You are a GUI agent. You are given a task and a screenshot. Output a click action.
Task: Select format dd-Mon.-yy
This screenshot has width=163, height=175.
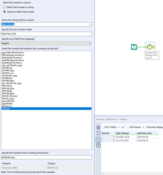point(46,73)
